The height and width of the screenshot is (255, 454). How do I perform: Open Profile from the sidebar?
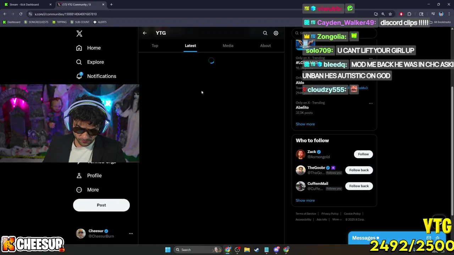[x=89, y=176]
